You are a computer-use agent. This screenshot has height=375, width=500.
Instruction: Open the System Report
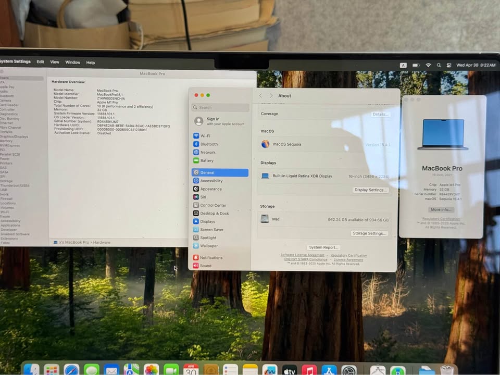coord(323,247)
